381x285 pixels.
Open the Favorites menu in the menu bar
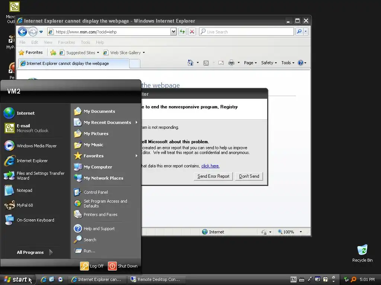click(66, 42)
